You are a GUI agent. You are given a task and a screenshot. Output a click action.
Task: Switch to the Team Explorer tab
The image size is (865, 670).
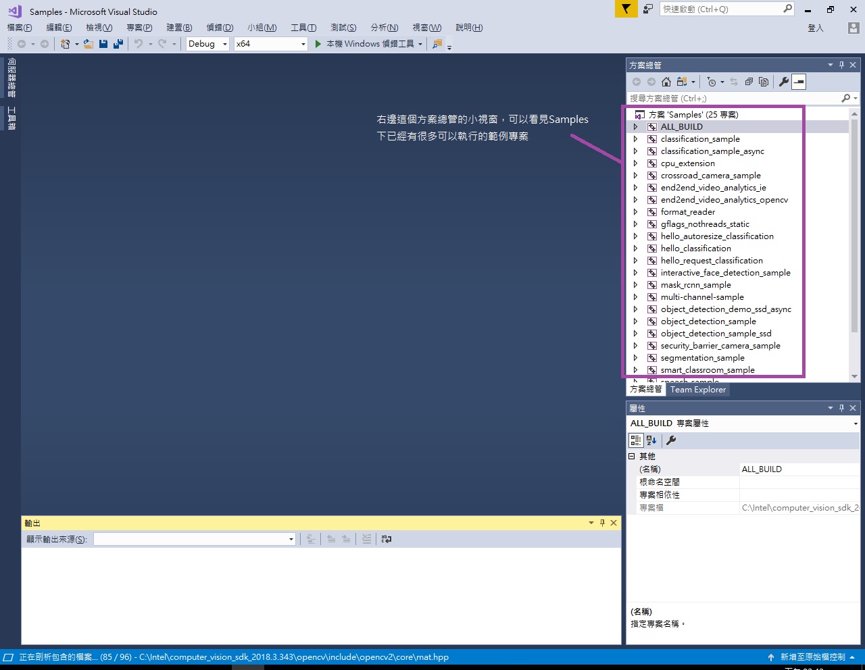[698, 390]
